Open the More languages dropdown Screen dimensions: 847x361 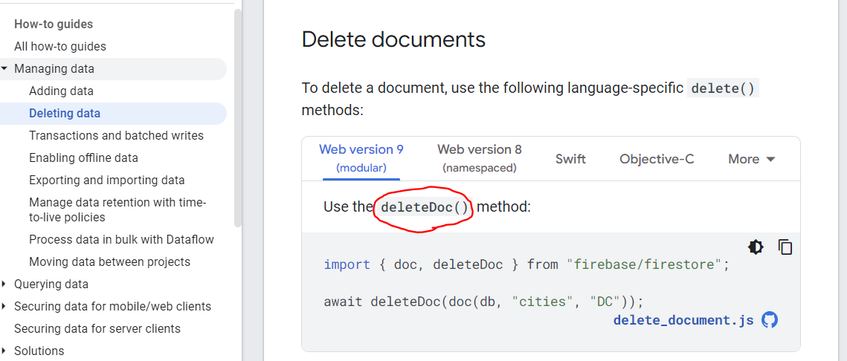pos(751,159)
